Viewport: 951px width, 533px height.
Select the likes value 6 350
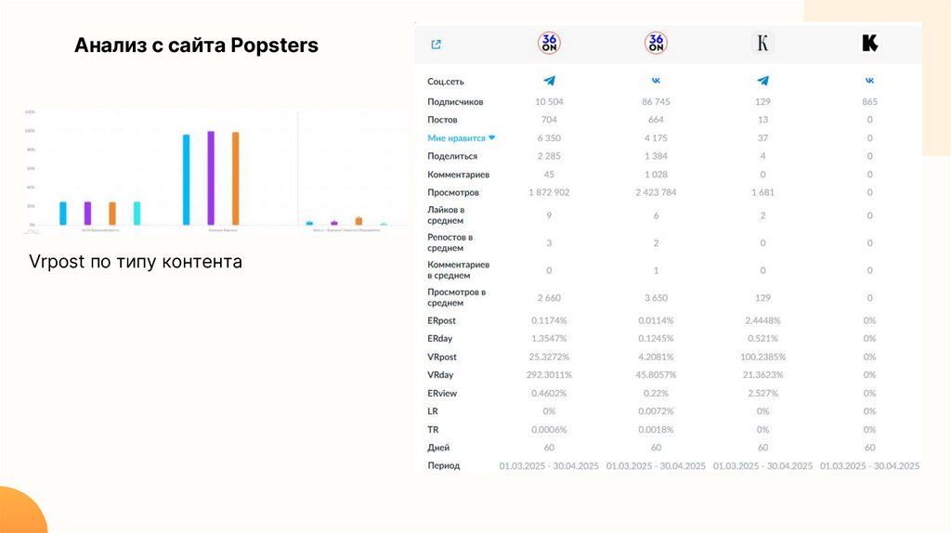point(549,138)
